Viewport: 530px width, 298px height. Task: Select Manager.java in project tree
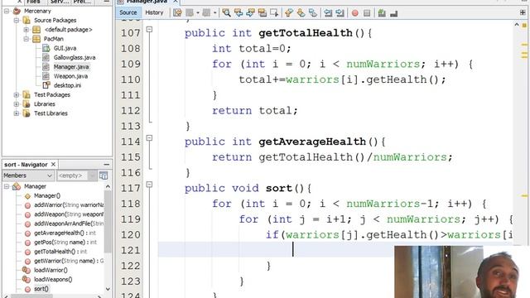click(71, 67)
